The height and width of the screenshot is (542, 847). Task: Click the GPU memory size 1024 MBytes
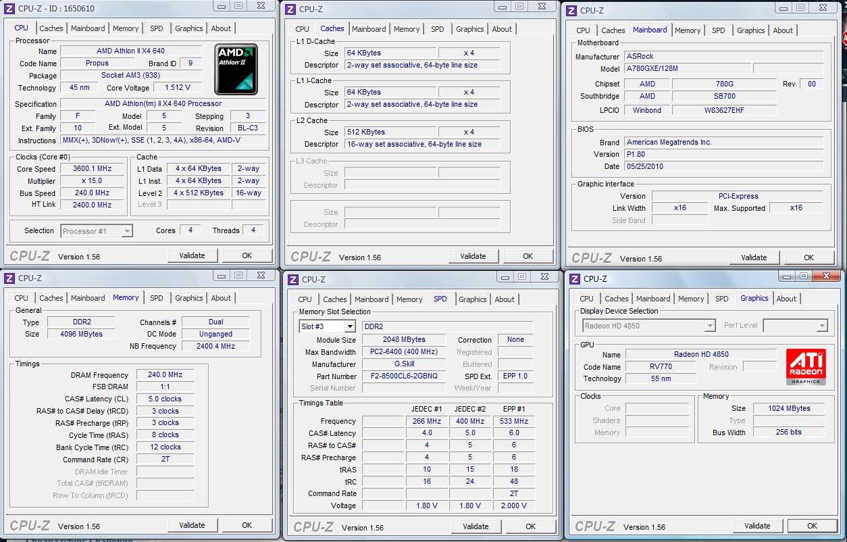(789, 408)
